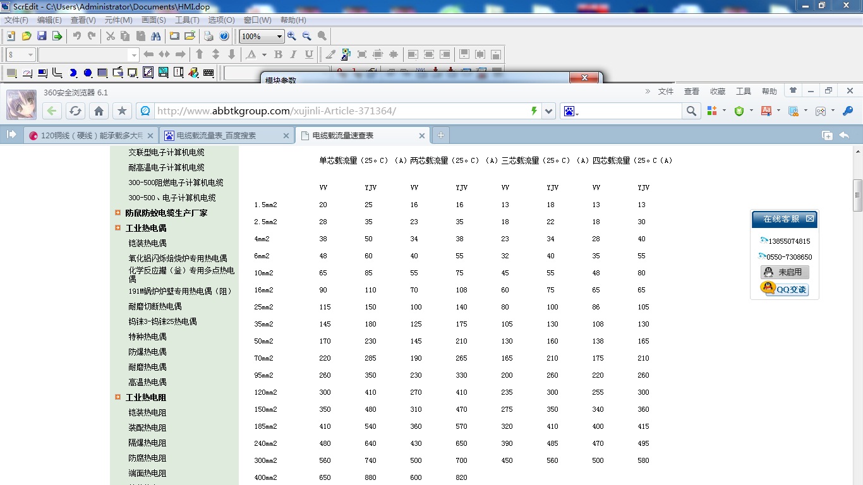Open the 铠装热电偶 sidebar link
863x485 pixels.
coord(147,243)
